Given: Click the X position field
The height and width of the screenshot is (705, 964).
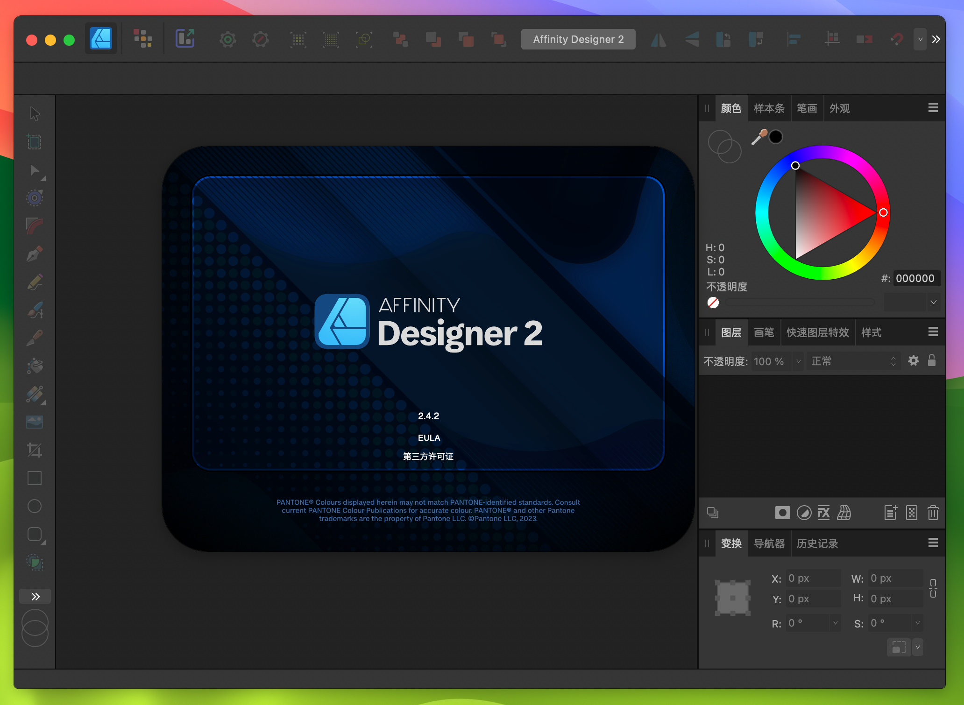Looking at the screenshot, I should click(813, 578).
